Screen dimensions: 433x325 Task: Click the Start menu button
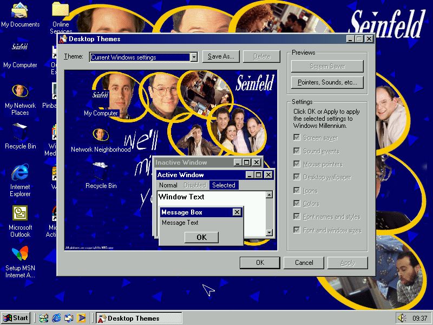(16, 318)
